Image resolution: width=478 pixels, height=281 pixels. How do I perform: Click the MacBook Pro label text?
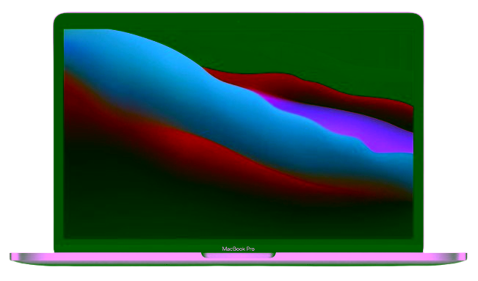(239, 249)
